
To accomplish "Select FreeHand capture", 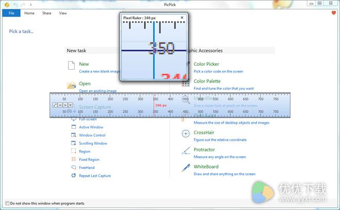I will click(x=87, y=167).
